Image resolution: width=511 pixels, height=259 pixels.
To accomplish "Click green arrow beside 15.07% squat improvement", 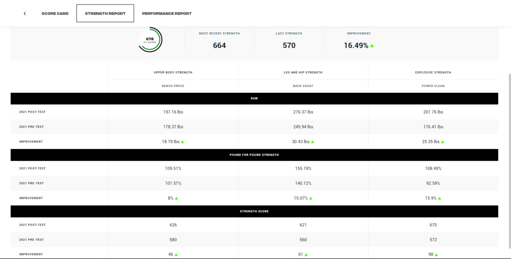I will (x=311, y=198).
